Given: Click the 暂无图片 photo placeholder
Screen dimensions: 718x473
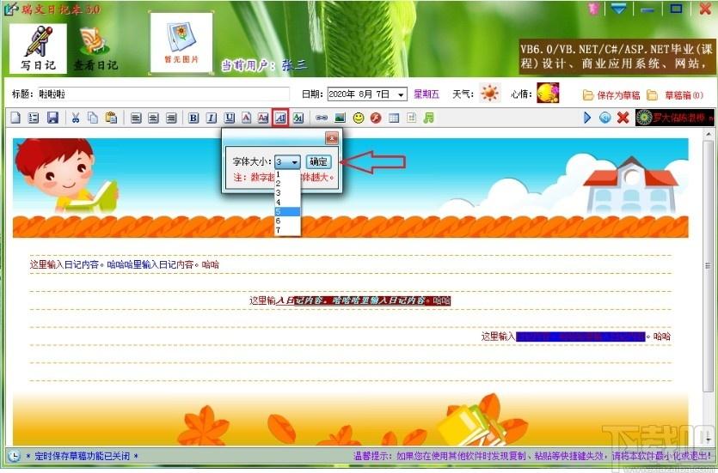Looking at the screenshot, I should click(181, 43).
